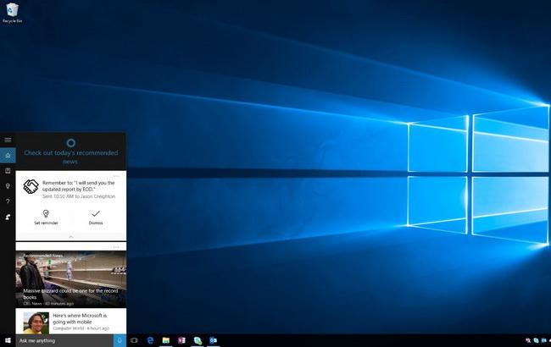
Task: Launch Microsoft Edge from the taskbar
Action: pos(150,340)
